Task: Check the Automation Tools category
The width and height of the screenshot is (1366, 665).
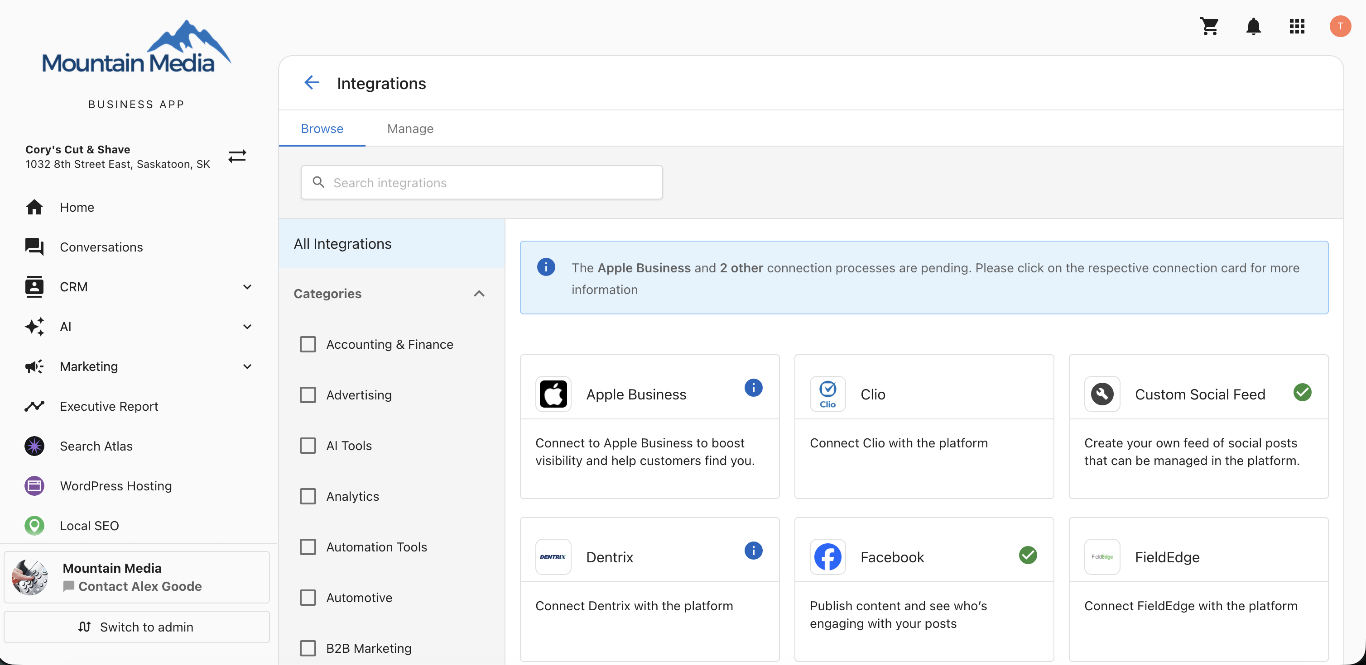Action: pyautogui.click(x=308, y=547)
